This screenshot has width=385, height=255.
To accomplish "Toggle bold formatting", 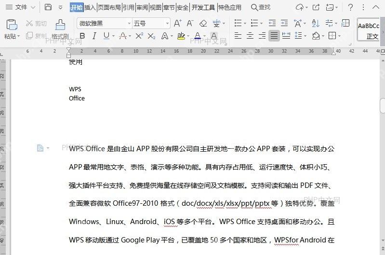I will 82,36.
